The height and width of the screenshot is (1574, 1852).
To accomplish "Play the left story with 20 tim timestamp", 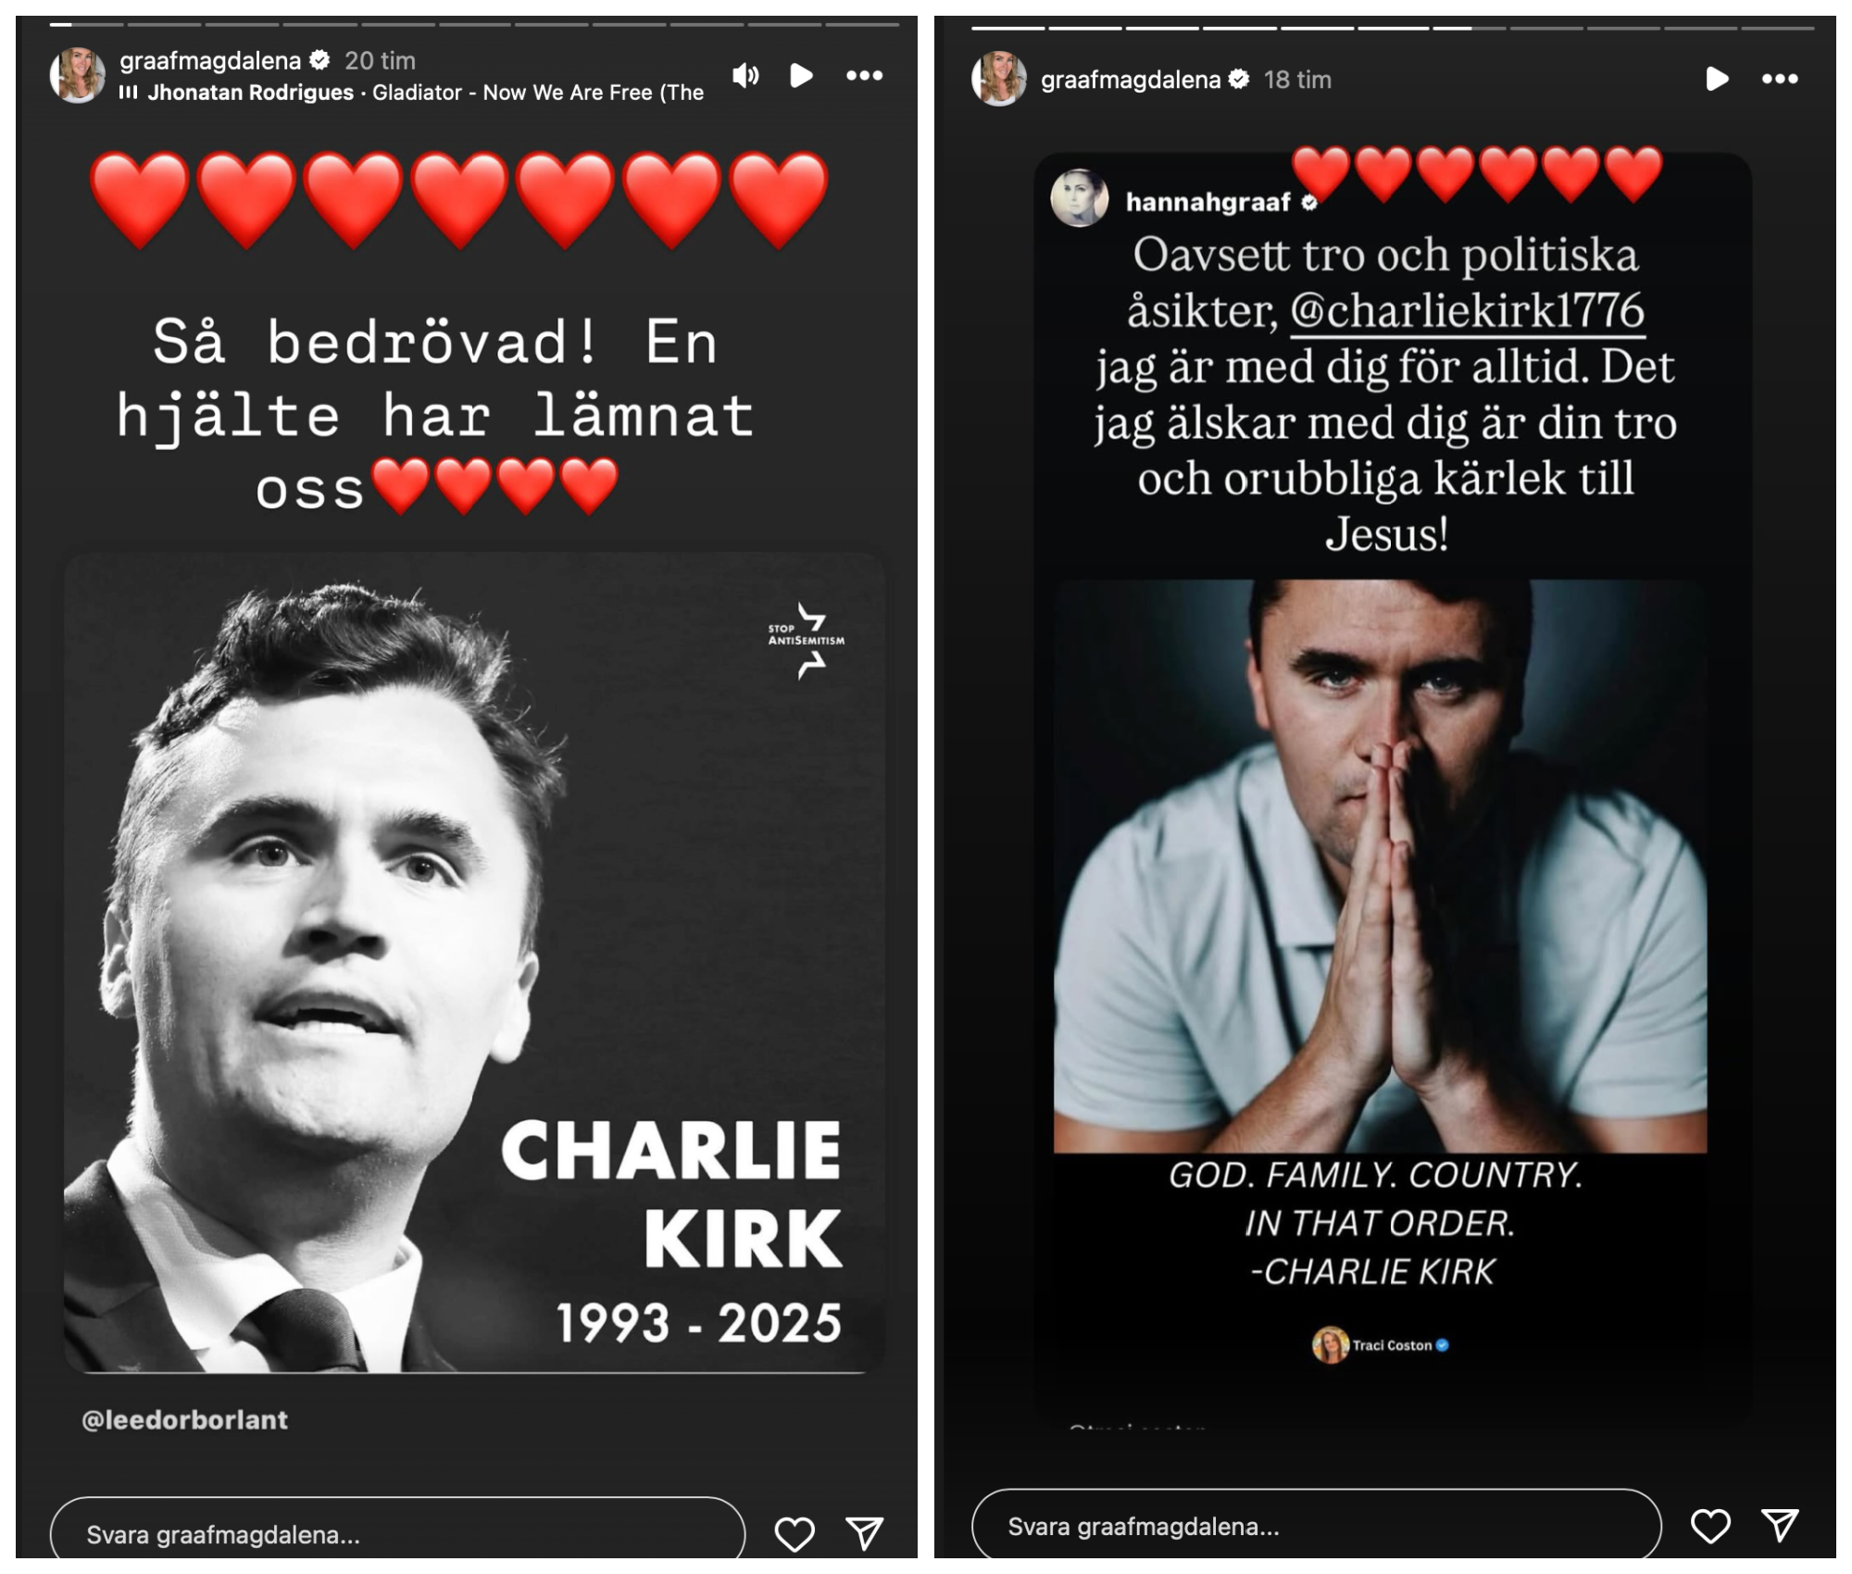I will click(x=801, y=75).
